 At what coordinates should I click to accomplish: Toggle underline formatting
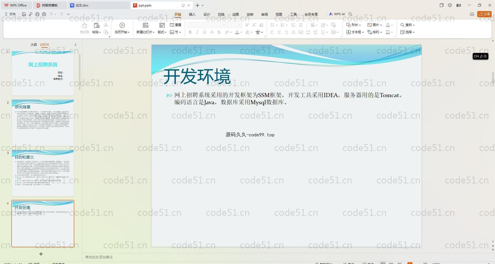(x=205, y=32)
